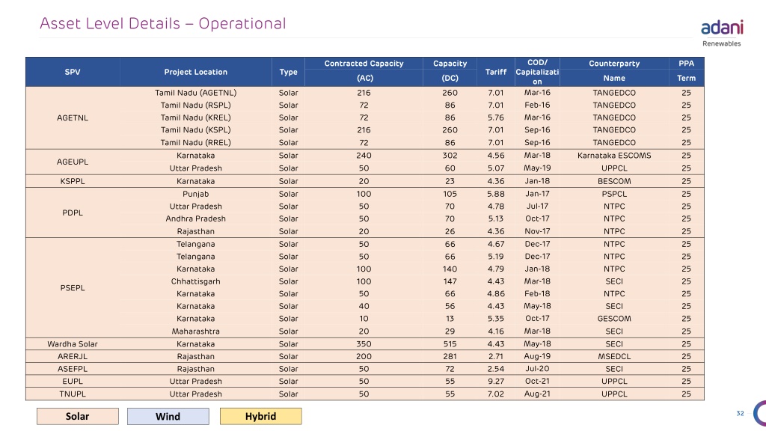766x431 pixels.
Task: Click the COD date 'Aug-21'
Action: pos(537,394)
